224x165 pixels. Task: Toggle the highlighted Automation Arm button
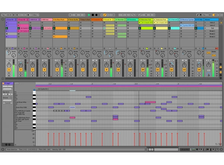pos(105,15)
